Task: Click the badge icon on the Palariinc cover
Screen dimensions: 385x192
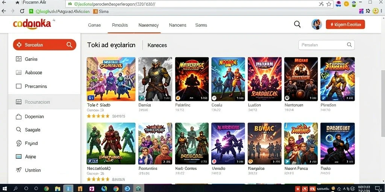Action: [178, 98]
